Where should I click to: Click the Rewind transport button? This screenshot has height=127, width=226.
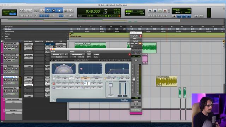[x=155, y=16]
